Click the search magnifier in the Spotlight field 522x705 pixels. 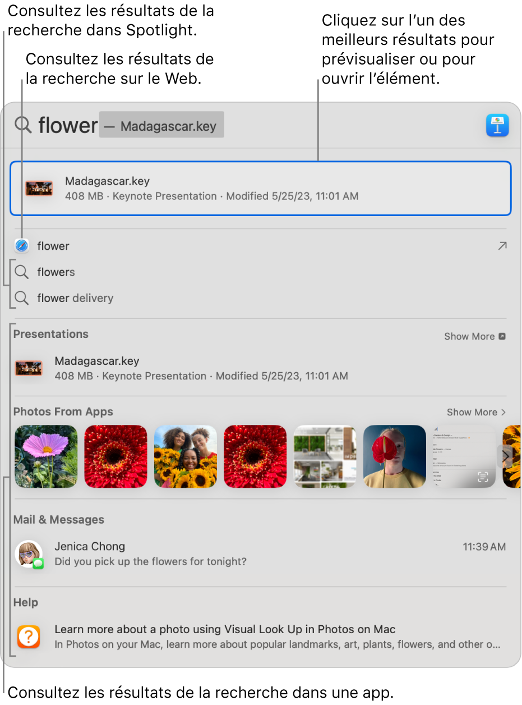(23, 125)
